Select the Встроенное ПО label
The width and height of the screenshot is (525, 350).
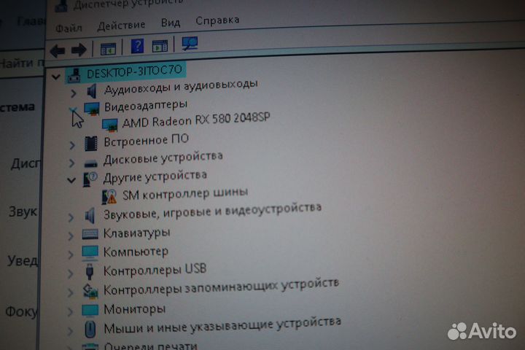click(x=147, y=141)
